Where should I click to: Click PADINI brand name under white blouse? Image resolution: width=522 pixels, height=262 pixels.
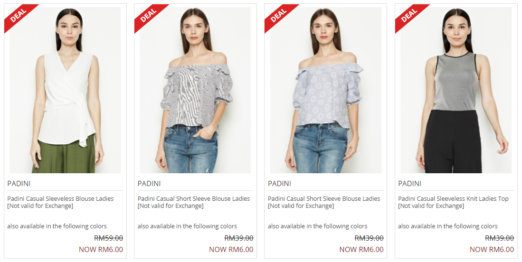point(19,184)
